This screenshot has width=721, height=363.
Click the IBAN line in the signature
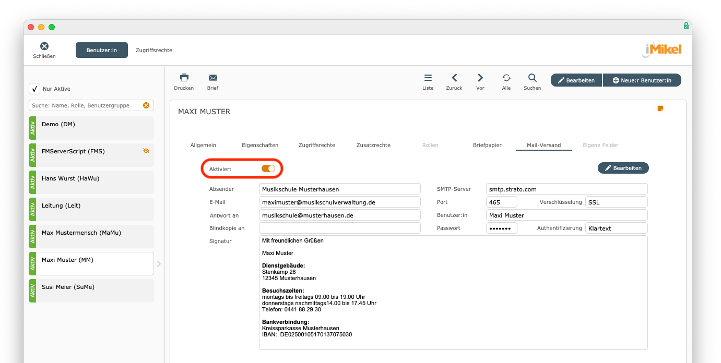(307, 334)
